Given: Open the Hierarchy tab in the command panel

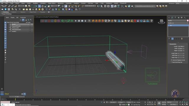Looking at the screenshot, I should pos(175,18).
